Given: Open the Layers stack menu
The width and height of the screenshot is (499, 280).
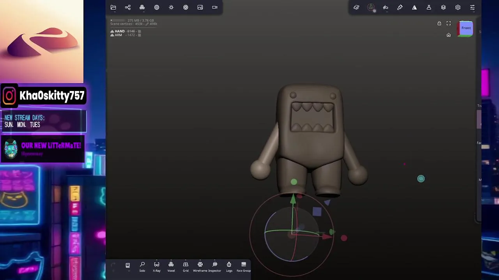Looking at the screenshot, I should click(443, 7).
